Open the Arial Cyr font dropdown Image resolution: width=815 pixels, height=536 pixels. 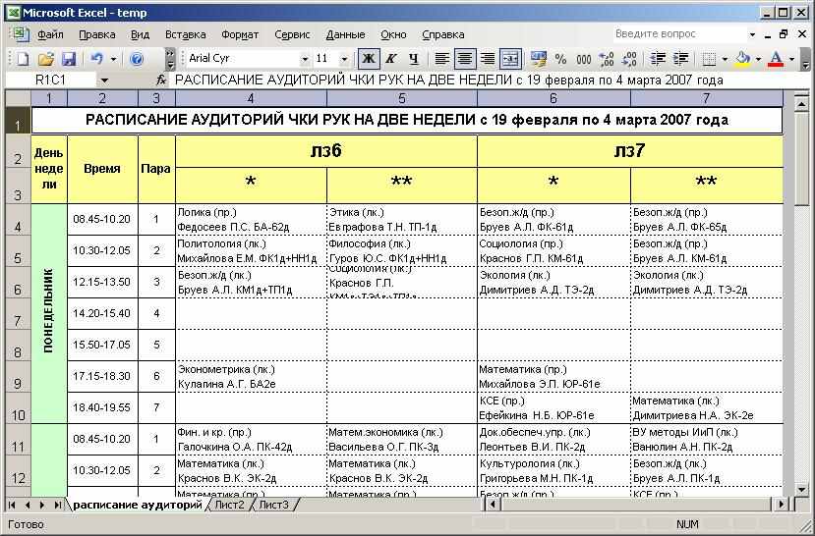tap(305, 59)
